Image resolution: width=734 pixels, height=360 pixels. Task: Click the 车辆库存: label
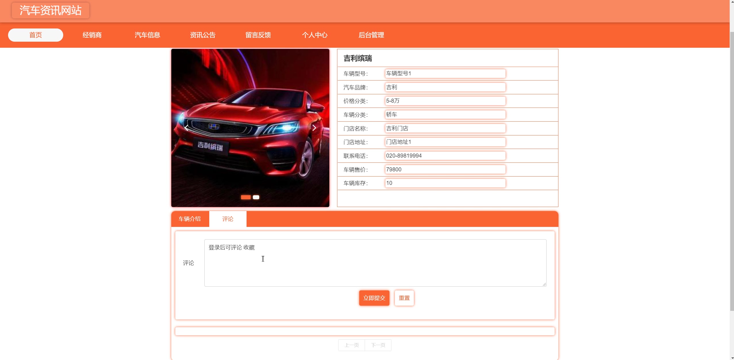tap(356, 183)
